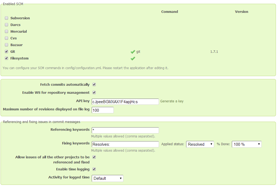277x187 pixels.
Task: Tick the Mercurial checkbox
Action: [x=6, y=31]
